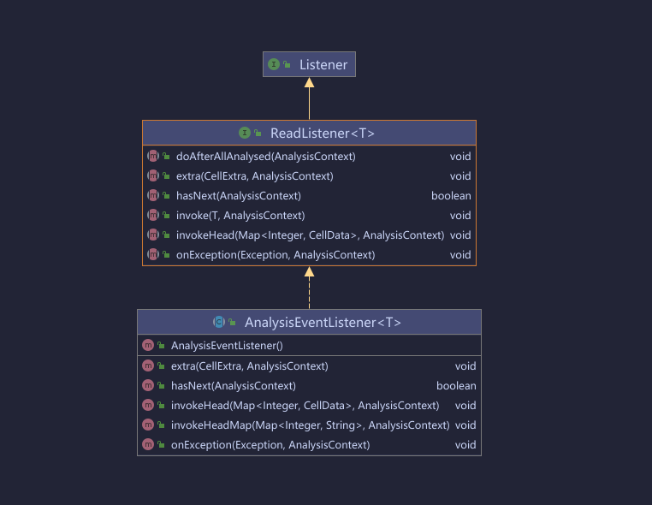This screenshot has height=505, width=652.
Task: Select the AnalysisEventListener<T> title header
Action: pos(323,323)
